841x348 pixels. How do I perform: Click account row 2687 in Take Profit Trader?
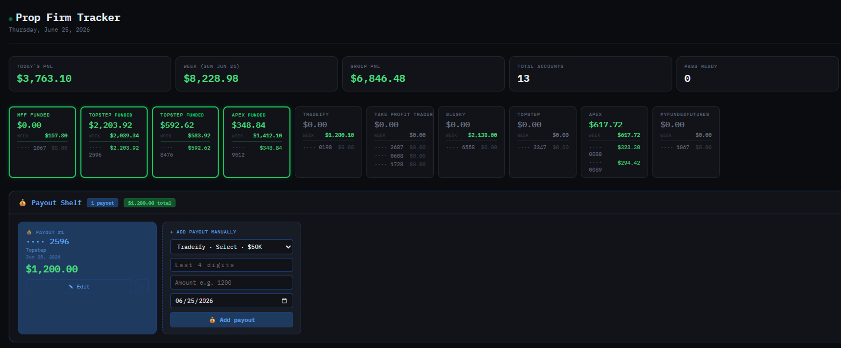pyautogui.click(x=400, y=147)
